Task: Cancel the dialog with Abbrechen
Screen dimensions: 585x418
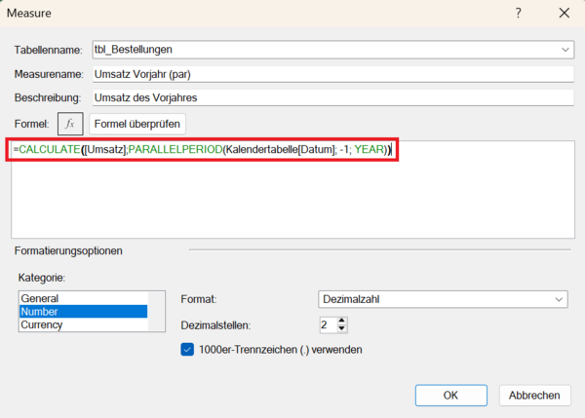Action: click(534, 395)
